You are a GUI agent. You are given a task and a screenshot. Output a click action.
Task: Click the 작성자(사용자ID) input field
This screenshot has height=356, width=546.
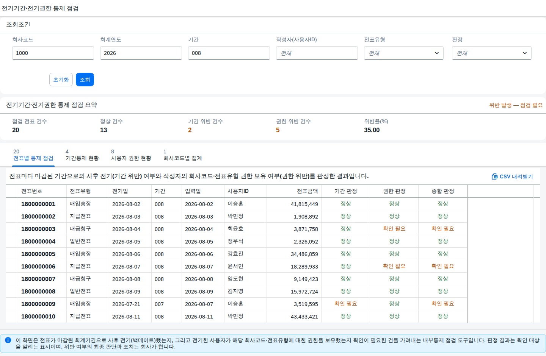(317, 53)
